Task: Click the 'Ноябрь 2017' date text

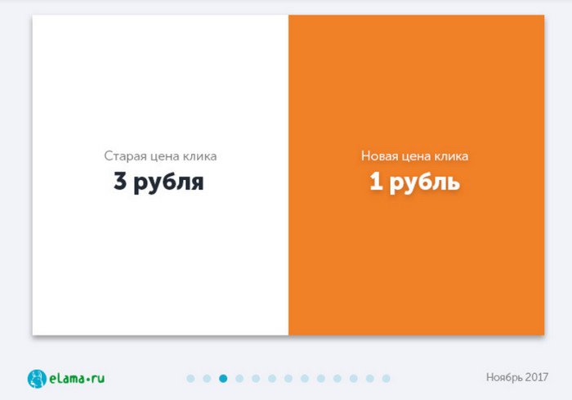Action: pyautogui.click(x=517, y=377)
